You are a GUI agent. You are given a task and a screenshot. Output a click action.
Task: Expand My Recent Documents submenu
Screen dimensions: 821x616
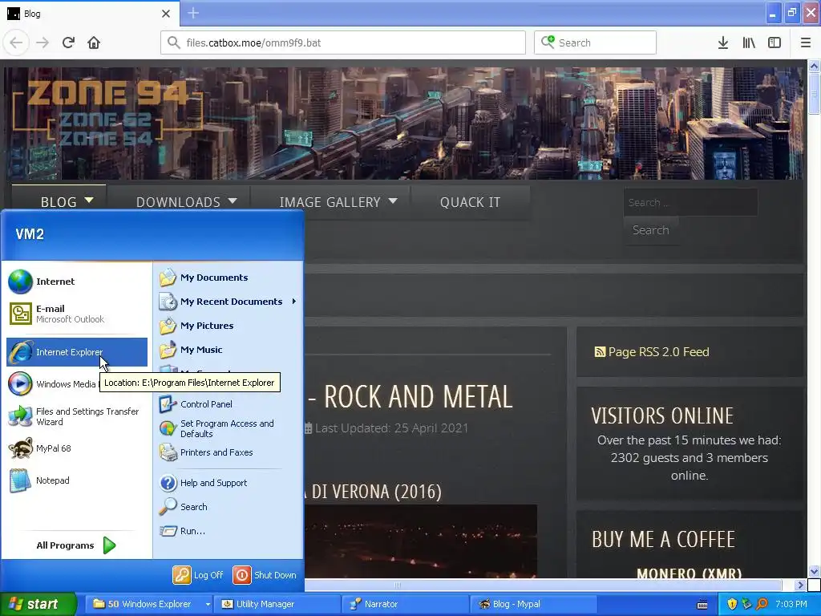coord(228,302)
